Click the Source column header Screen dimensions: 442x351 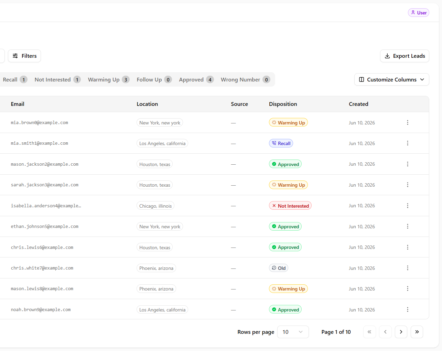[x=239, y=104]
